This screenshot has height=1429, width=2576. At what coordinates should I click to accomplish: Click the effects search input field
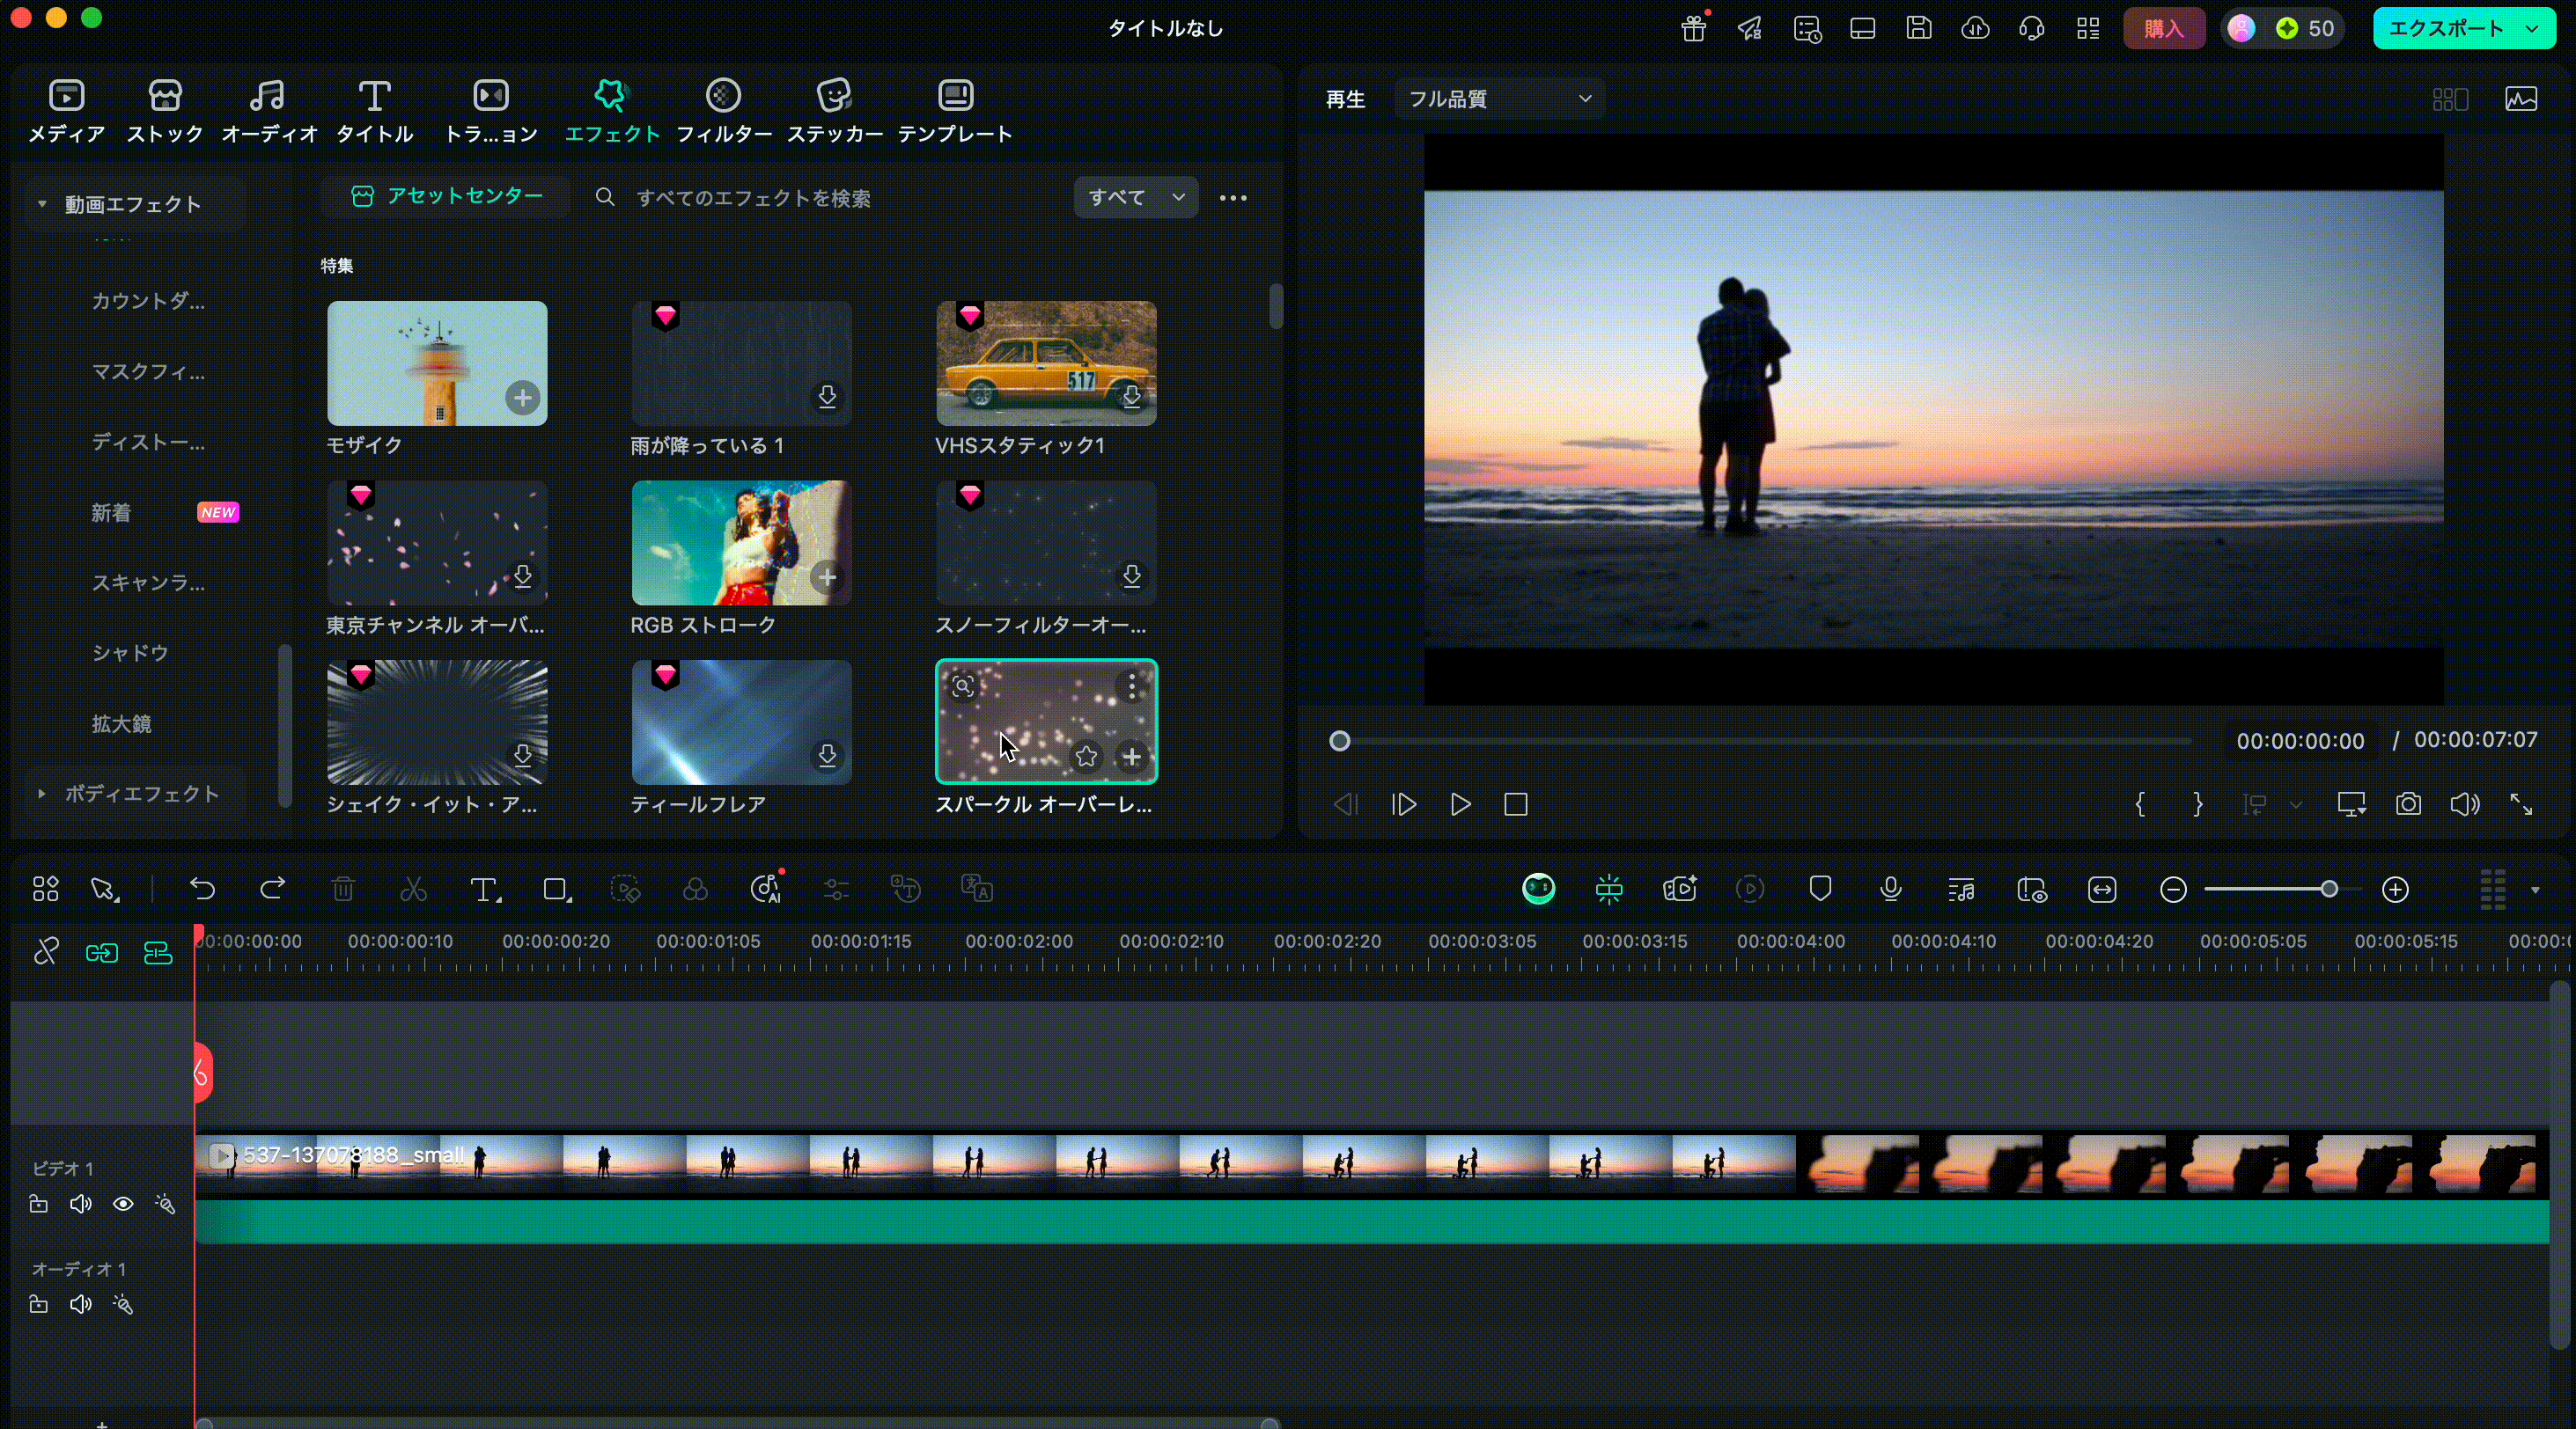(752, 198)
